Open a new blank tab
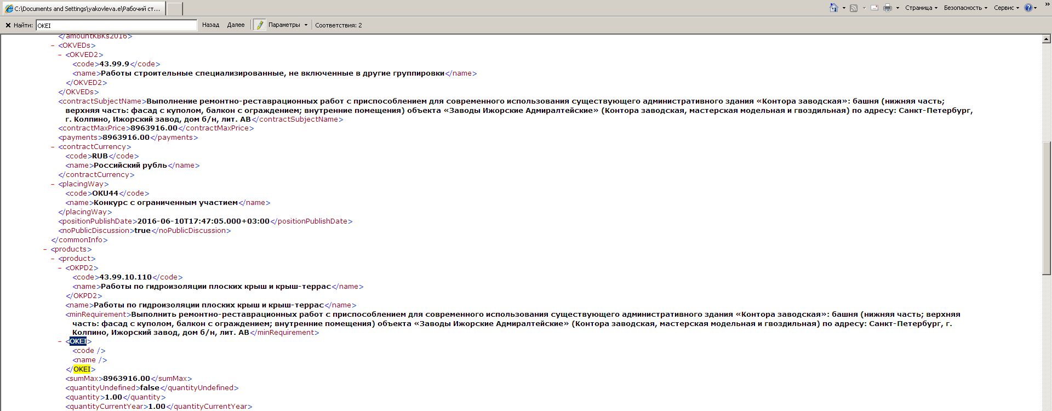Image resolution: width=1052 pixels, height=411 pixels. click(174, 9)
